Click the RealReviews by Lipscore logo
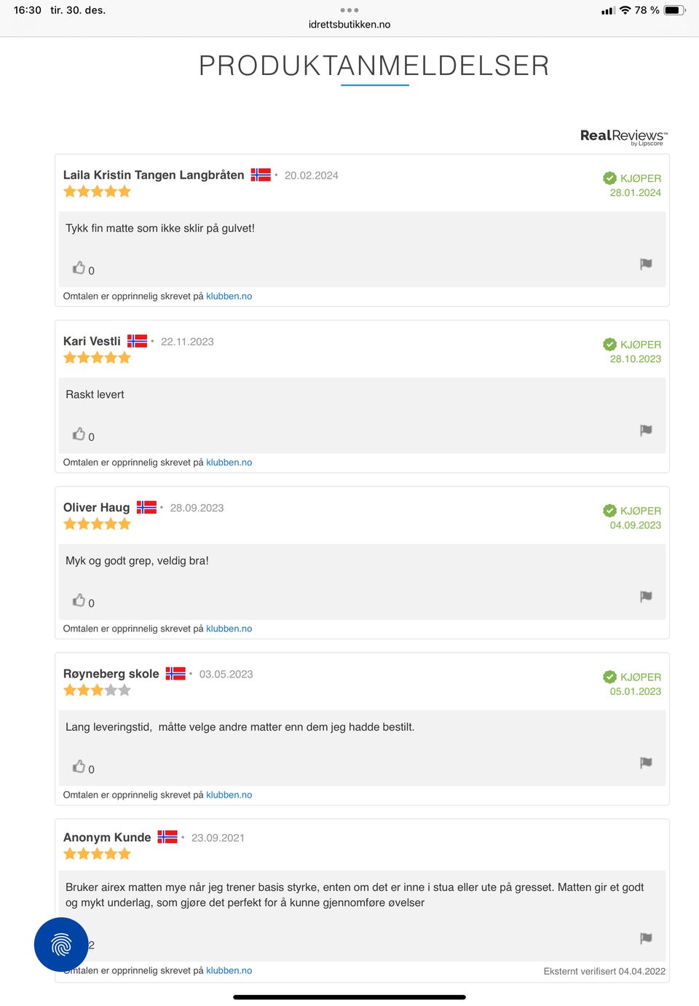Image resolution: width=699 pixels, height=1006 pixels. pyautogui.click(x=623, y=136)
